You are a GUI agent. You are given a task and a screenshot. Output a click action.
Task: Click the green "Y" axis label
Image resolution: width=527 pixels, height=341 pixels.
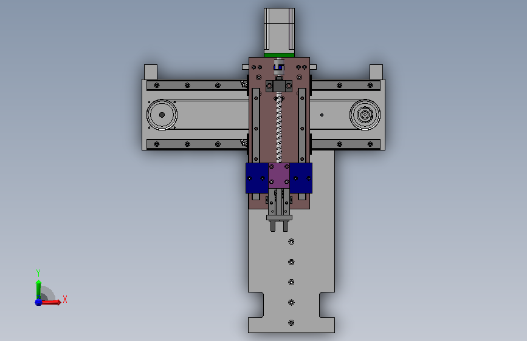pos(38,273)
